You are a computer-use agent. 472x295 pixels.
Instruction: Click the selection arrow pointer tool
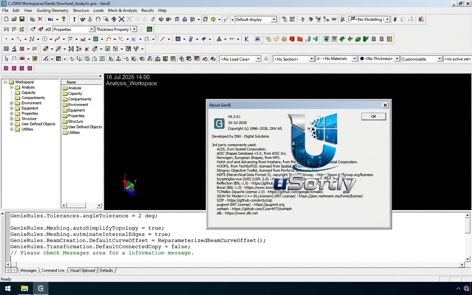tap(7, 59)
